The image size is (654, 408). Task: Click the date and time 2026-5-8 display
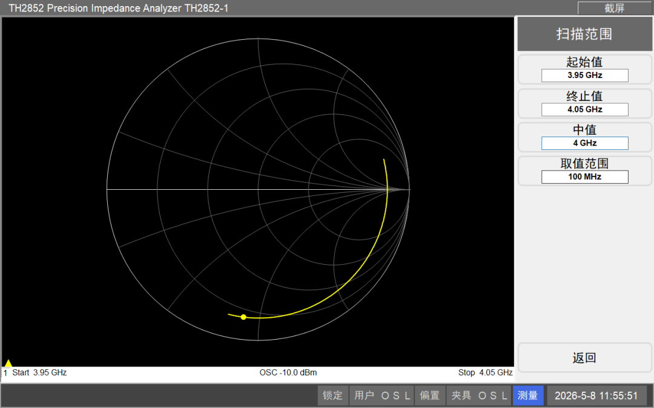(x=596, y=395)
